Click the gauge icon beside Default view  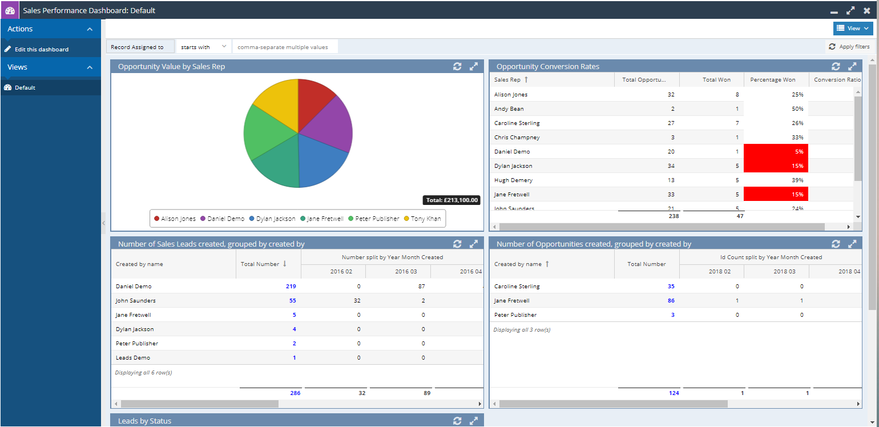click(x=7, y=87)
